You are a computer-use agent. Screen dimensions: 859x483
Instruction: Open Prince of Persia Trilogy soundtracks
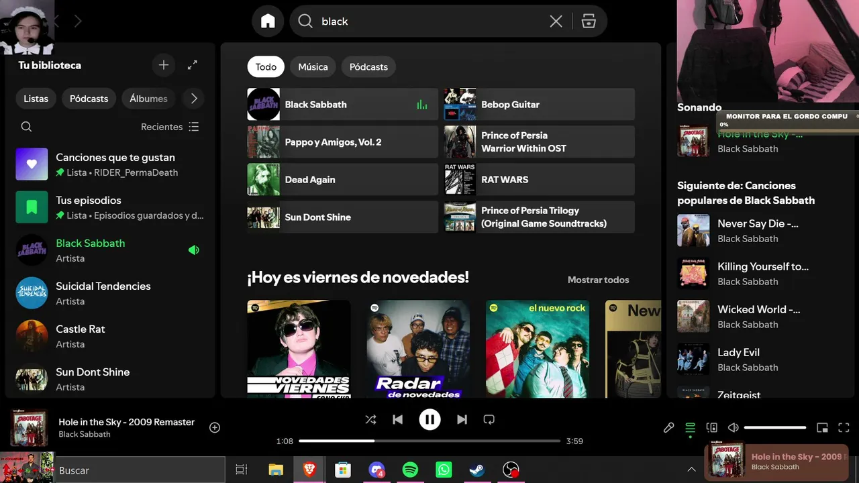[539, 217]
